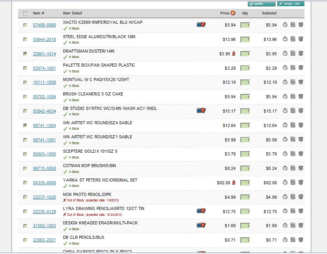Click the orange icon next to Price header

coord(233,13)
